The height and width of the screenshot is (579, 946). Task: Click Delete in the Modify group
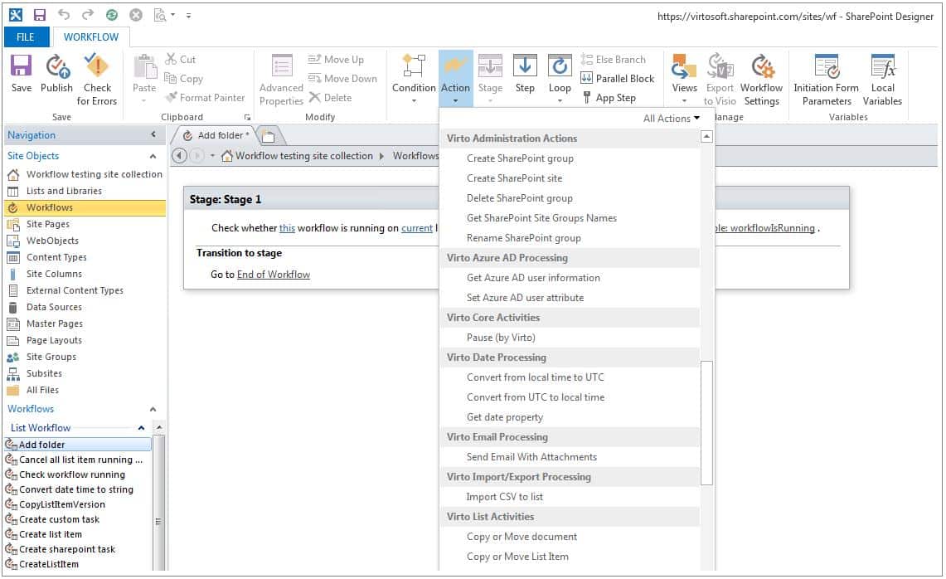(x=330, y=97)
